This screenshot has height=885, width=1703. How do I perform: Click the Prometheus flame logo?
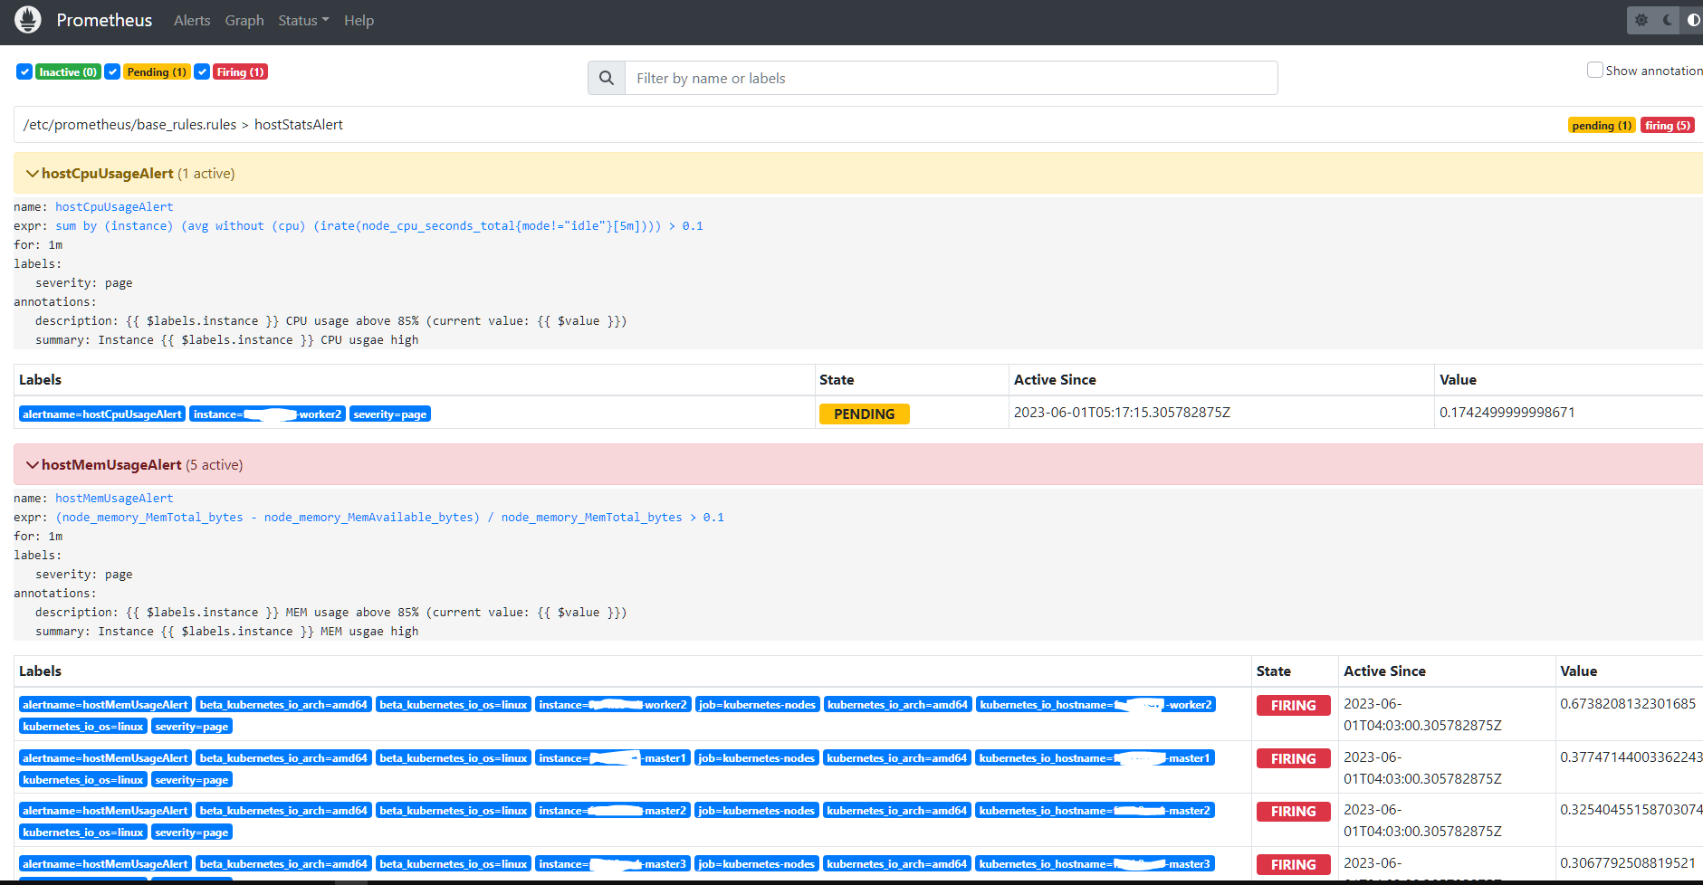[x=28, y=20]
